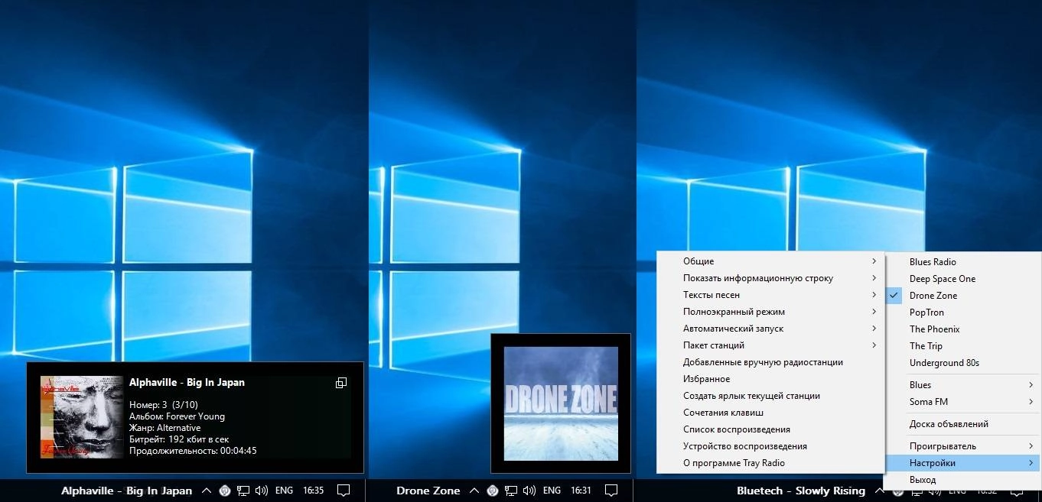This screenshot has height=502, width=1042.
Task: Open the highlighted Настройки submenu
Action: tap(963, 463)
